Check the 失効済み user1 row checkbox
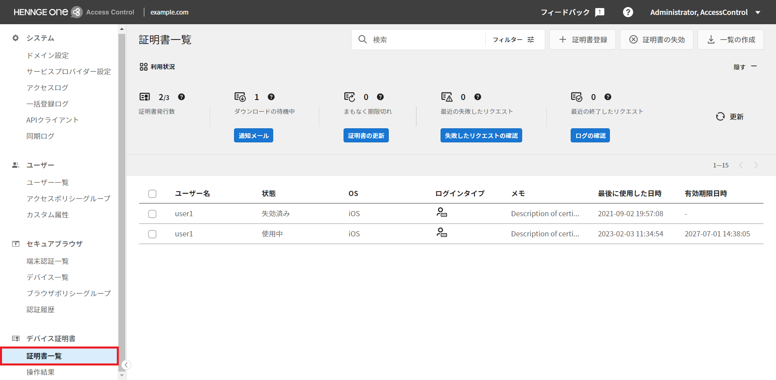Image resolution: width=776 pixels, height=380 pixels. (x=152, y=214)
